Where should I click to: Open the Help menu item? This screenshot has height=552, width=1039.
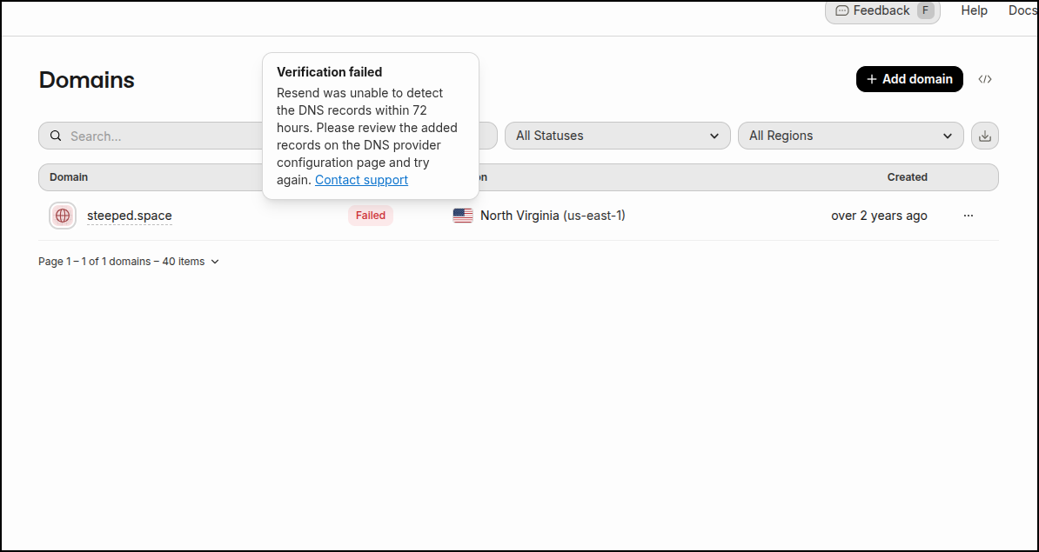coord(974,10)
